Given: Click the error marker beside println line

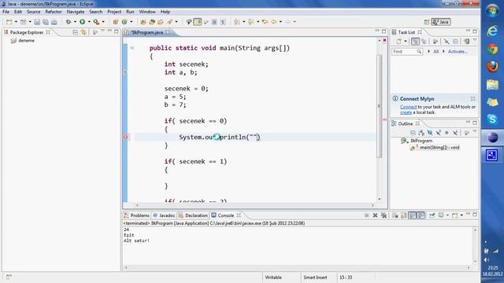Looking at the screenshot, I should click(125, 137).
